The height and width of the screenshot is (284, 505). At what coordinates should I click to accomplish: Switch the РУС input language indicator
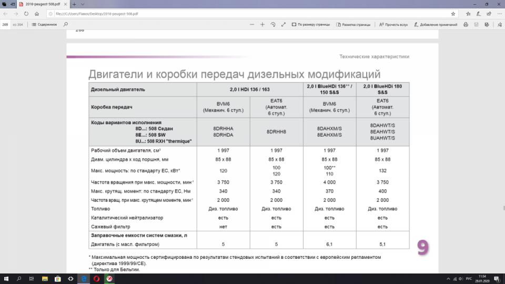(469, 279)
